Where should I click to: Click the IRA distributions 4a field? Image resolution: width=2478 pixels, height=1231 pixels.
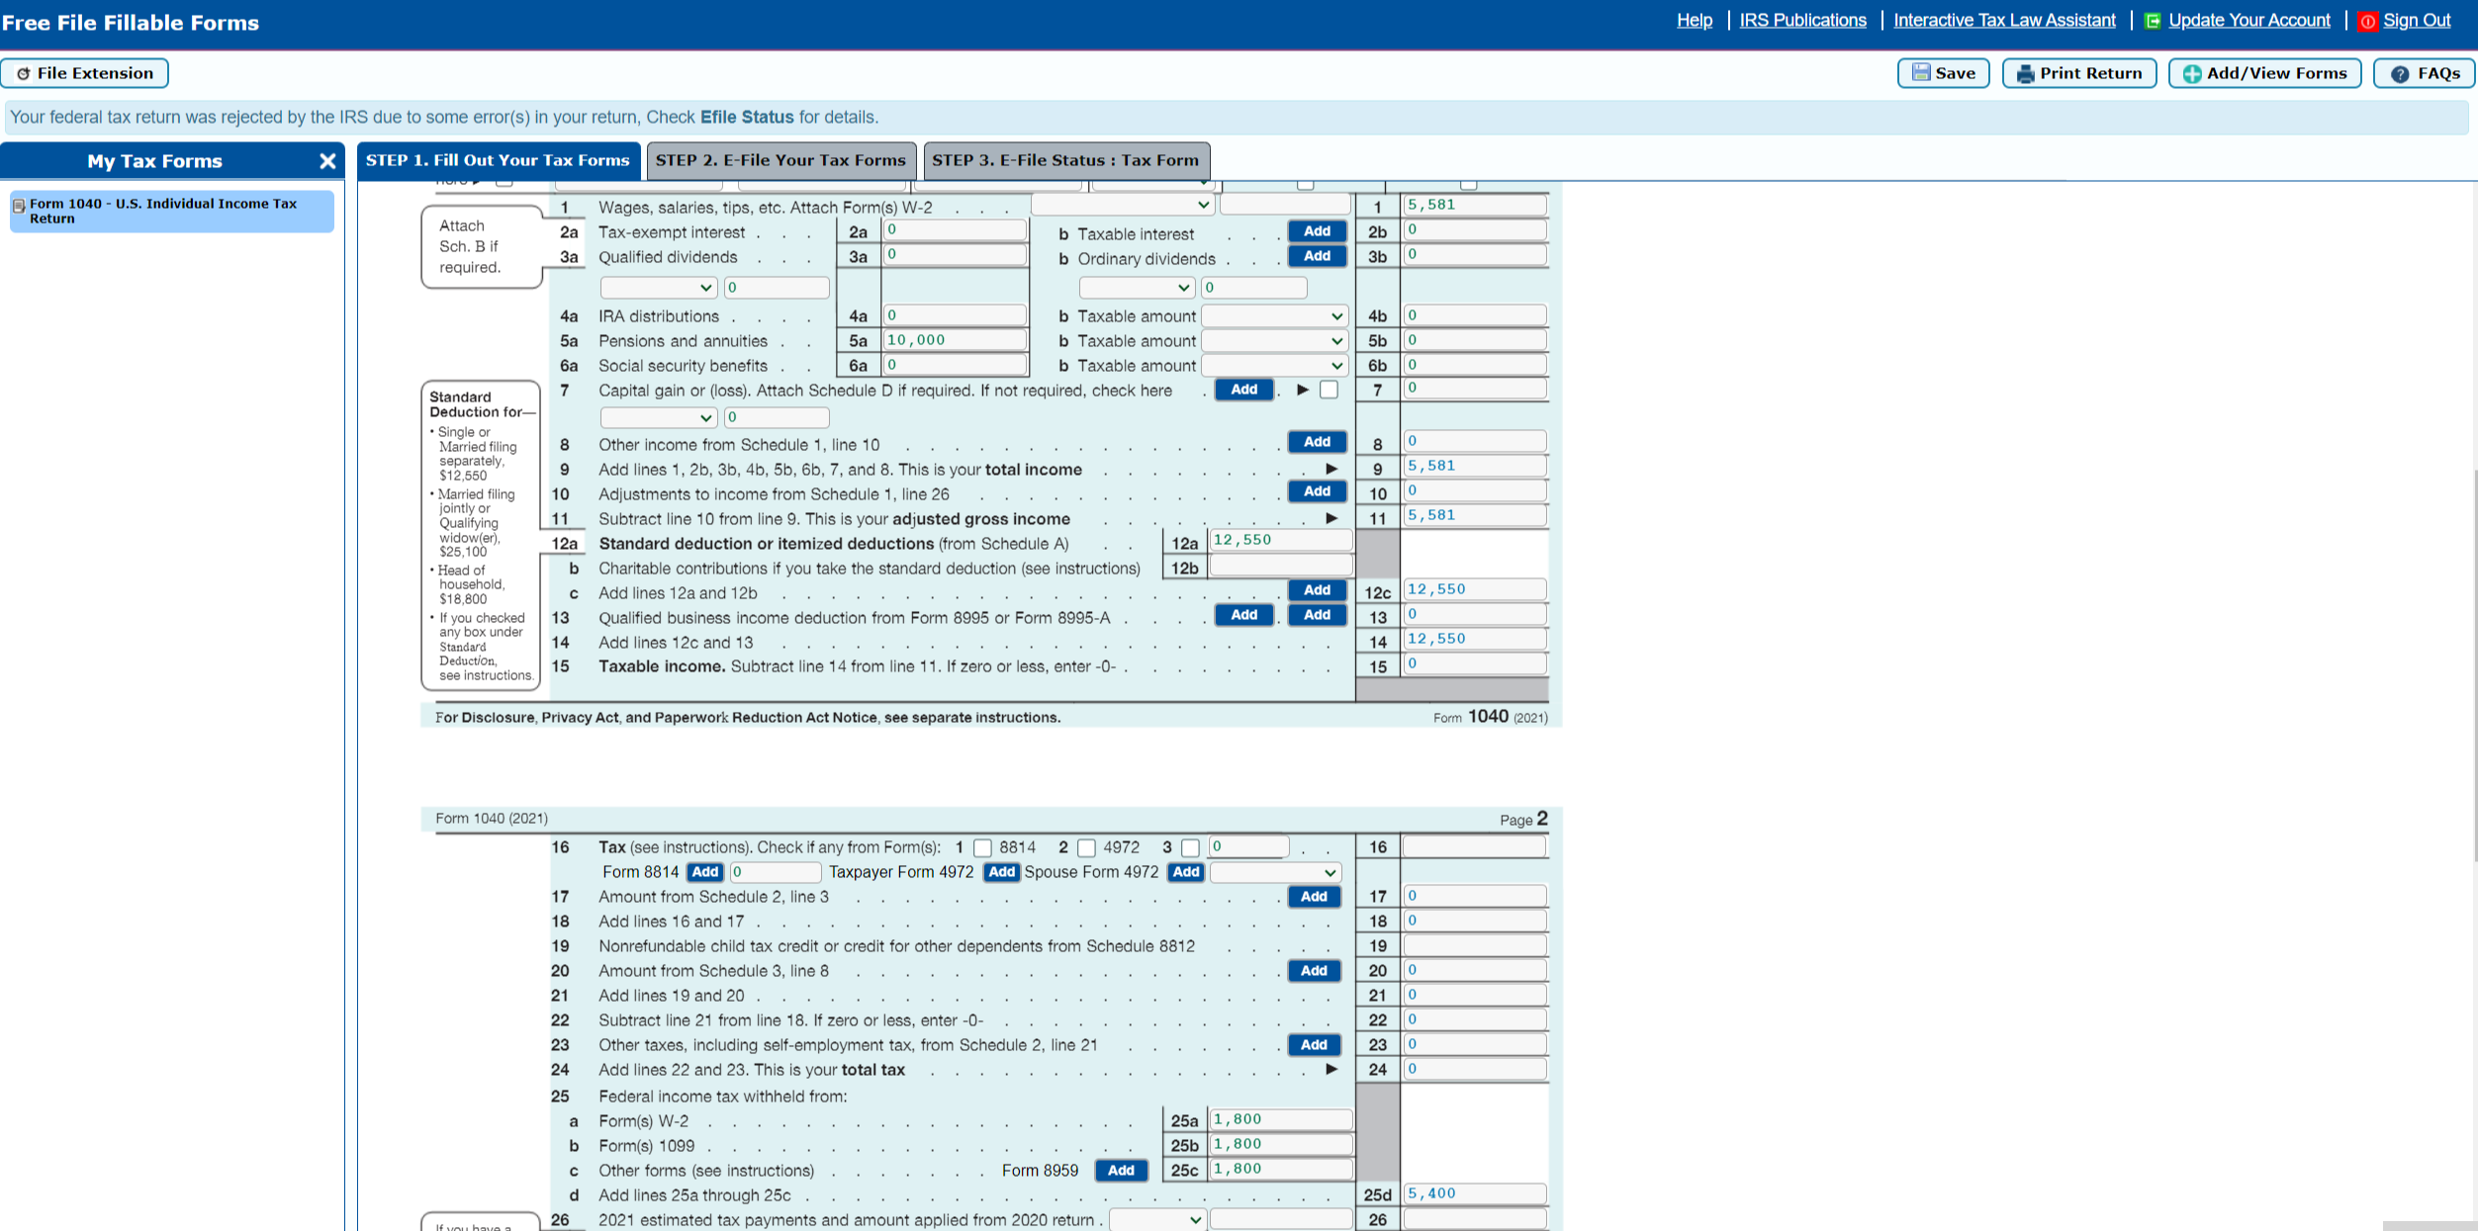point(955,315)
